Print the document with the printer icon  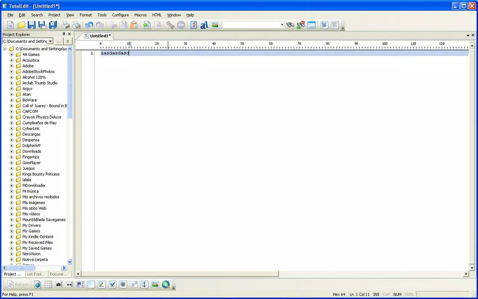[x=66, y=25]
